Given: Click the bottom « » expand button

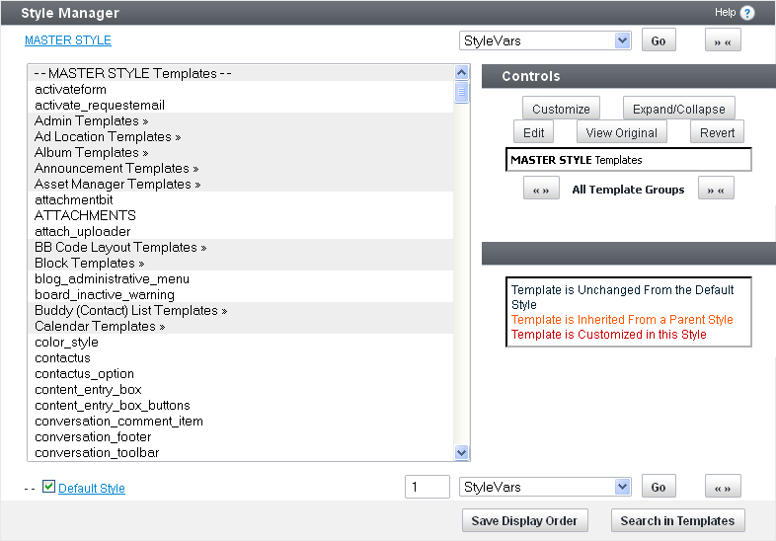Looking at the screenshot, I should (723, 487).
